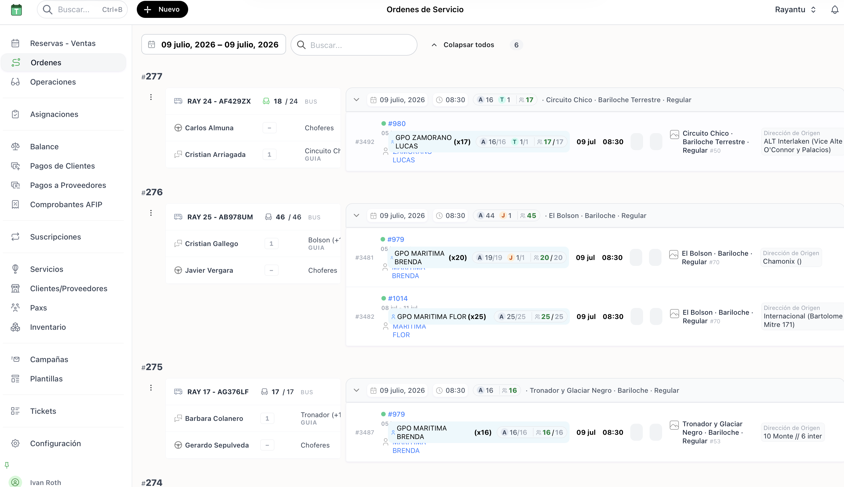Click service image icon on row #3482
844x487 pixels.
675,313
